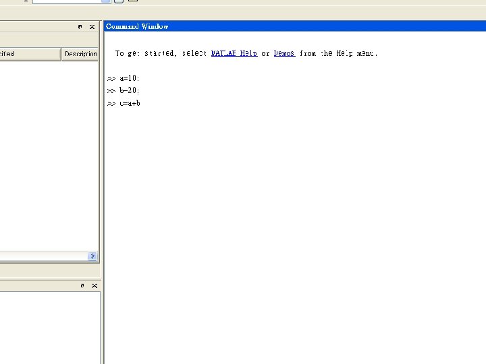Close the upper-left workspace panel
This screenshot has height=364, width=486.
(92, 27)
